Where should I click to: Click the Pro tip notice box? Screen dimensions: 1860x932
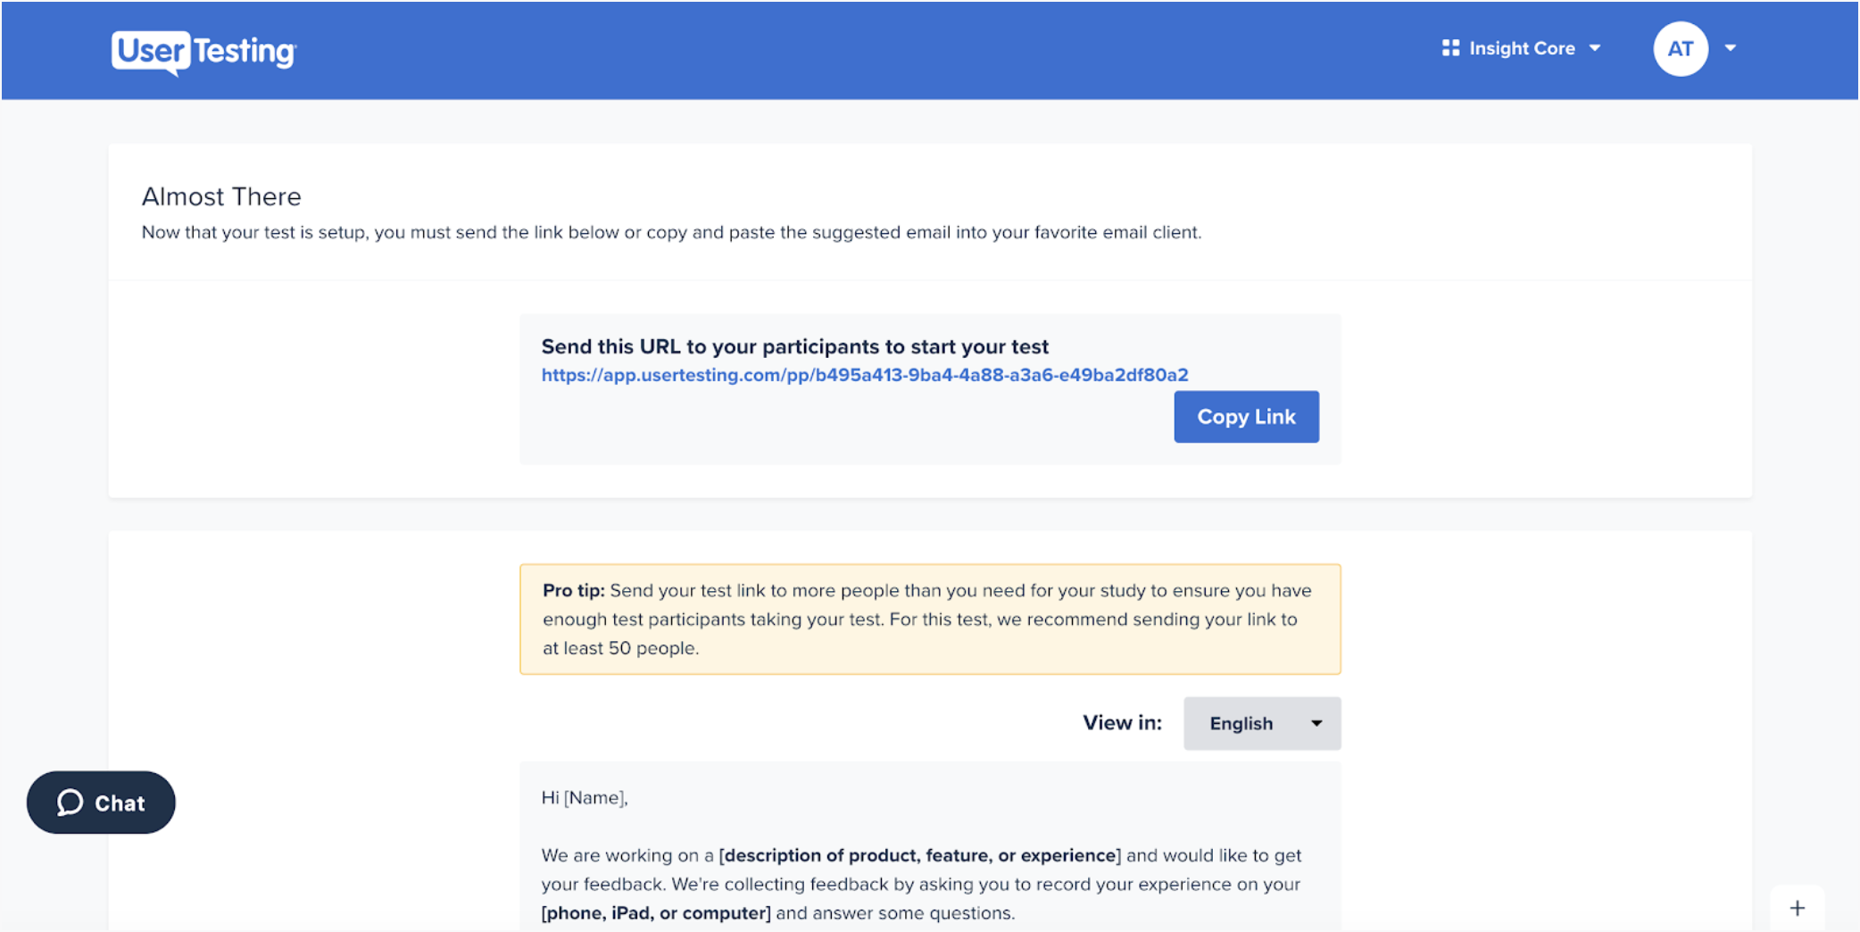[x=930, y=619]
